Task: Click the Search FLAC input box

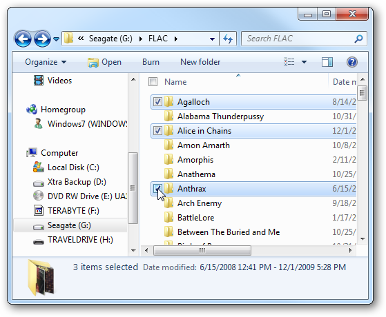Action: (x=300, y=39)
